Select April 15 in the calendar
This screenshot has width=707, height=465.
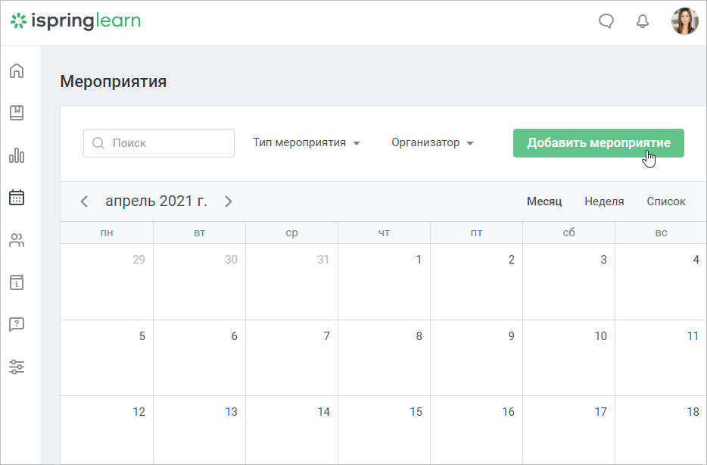[x=385, y=430]
